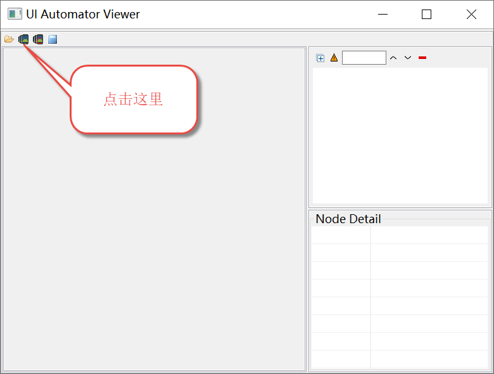The image size is (494, 374).
Task: Click the green Device Screenshot icon
Action: click(x=24, y=39)
